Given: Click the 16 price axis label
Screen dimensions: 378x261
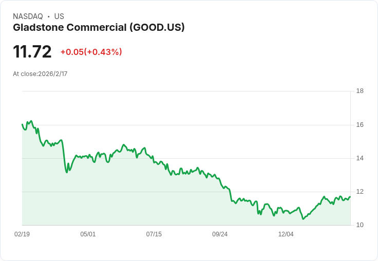Looking at the screenshot, I should pyautogui.click(x=360, y=125).
